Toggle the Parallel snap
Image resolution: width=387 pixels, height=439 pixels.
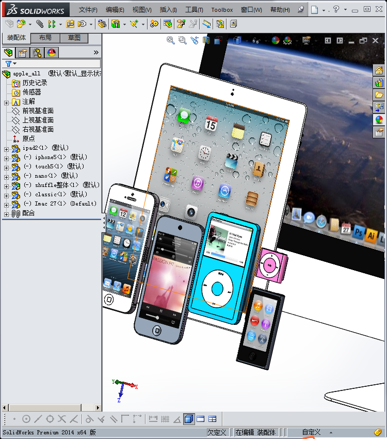click(113, 419)
